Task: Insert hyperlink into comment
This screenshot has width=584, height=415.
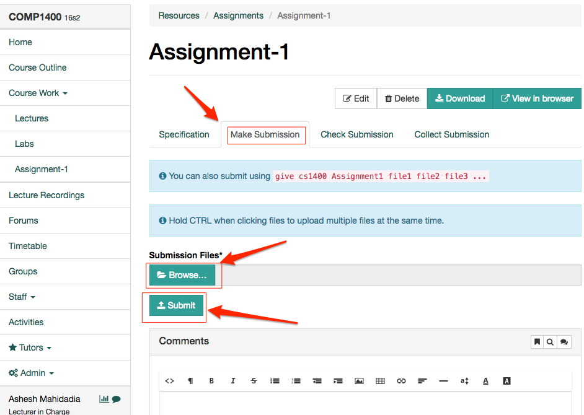Action: coord(401,381)
